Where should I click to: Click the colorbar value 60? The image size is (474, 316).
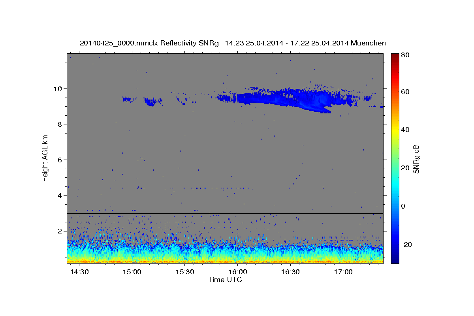[x=405, y=92]
